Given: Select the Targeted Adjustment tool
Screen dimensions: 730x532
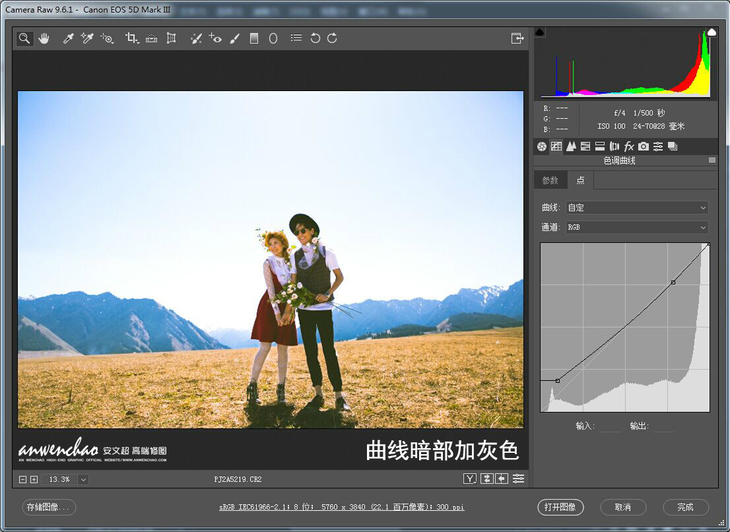Looking at the screenshot, I should (107, 39).
